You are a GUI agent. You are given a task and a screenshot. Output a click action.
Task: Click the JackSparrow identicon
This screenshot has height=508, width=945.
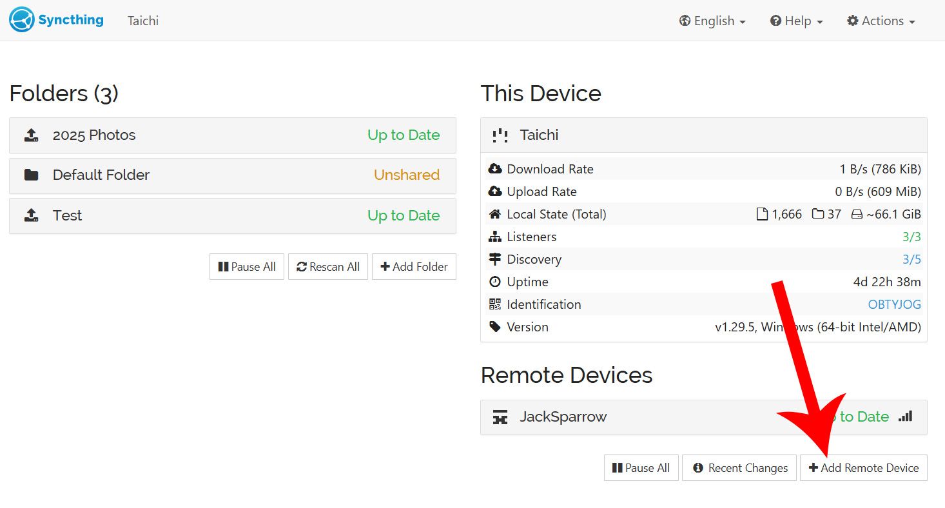500,417
